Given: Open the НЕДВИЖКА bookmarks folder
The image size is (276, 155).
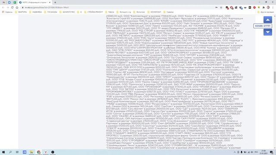Looking at the screenshot, I should (x=35, y=12).
